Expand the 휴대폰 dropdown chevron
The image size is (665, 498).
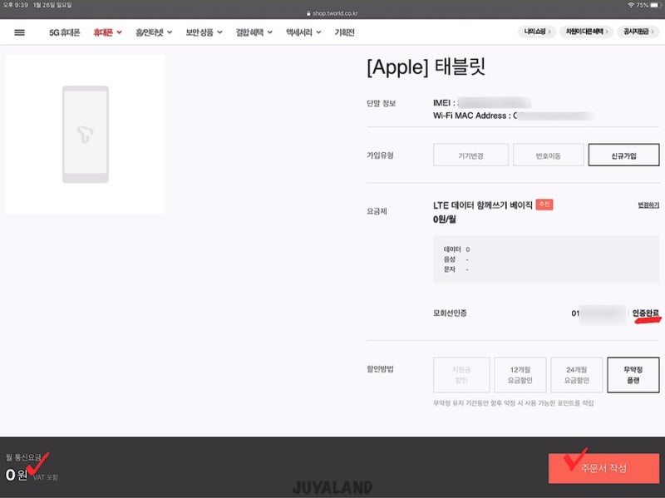[119, 32]
